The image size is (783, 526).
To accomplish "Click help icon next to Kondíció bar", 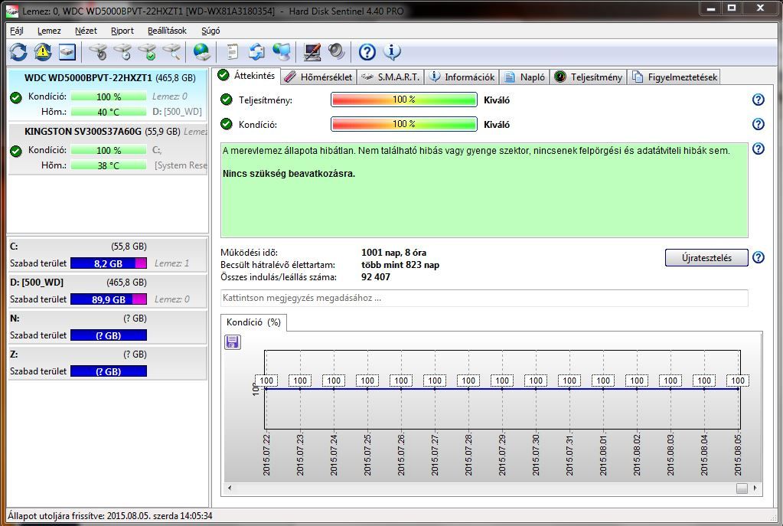I will point(758,124).
